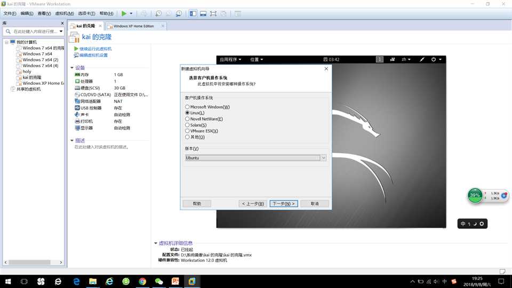Select Microsoft Windows(W) radio button
The height and width of the screenshot is (288, 512).
(x=187, y=107)
